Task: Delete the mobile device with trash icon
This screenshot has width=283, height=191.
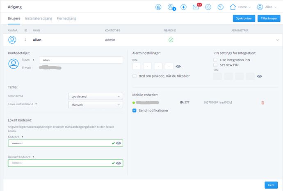Action: pos(263,102)
